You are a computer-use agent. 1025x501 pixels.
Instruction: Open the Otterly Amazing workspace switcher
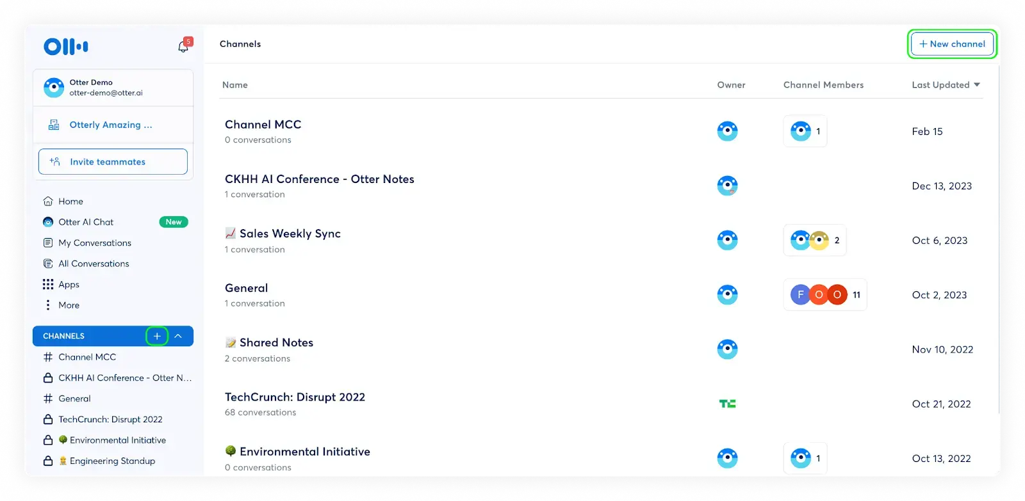[110, 125]
